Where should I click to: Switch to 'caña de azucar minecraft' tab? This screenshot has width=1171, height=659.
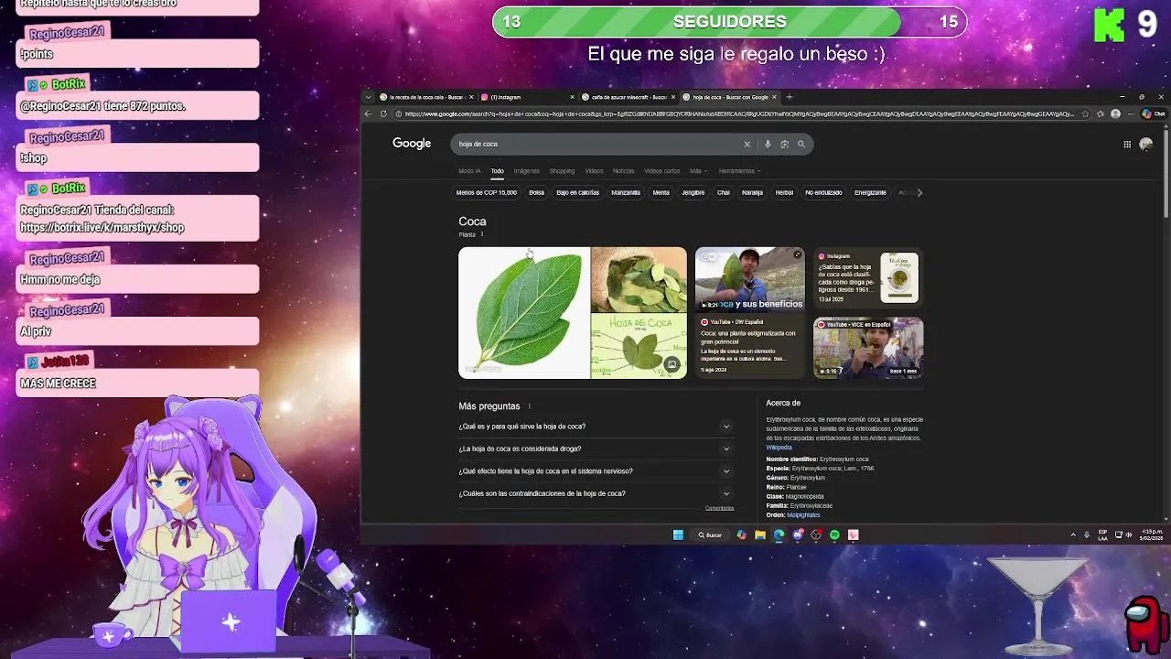click(628, 97)
